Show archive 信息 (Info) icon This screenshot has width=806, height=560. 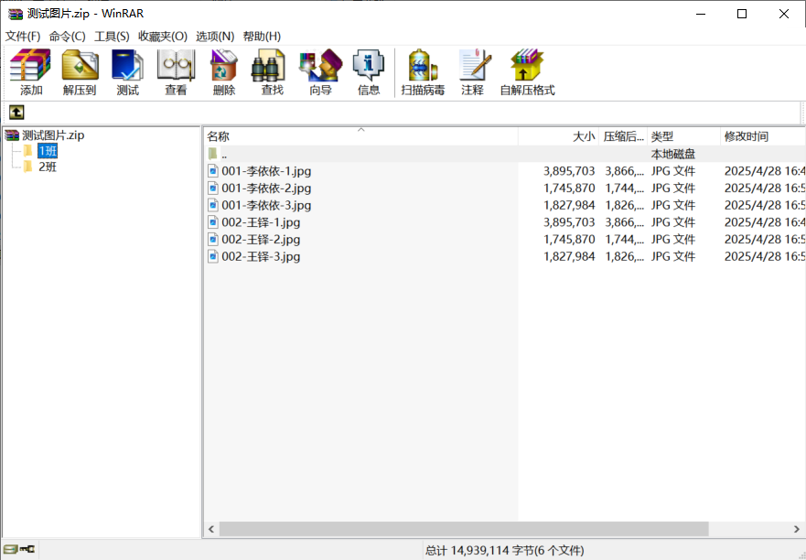(369, 72)
